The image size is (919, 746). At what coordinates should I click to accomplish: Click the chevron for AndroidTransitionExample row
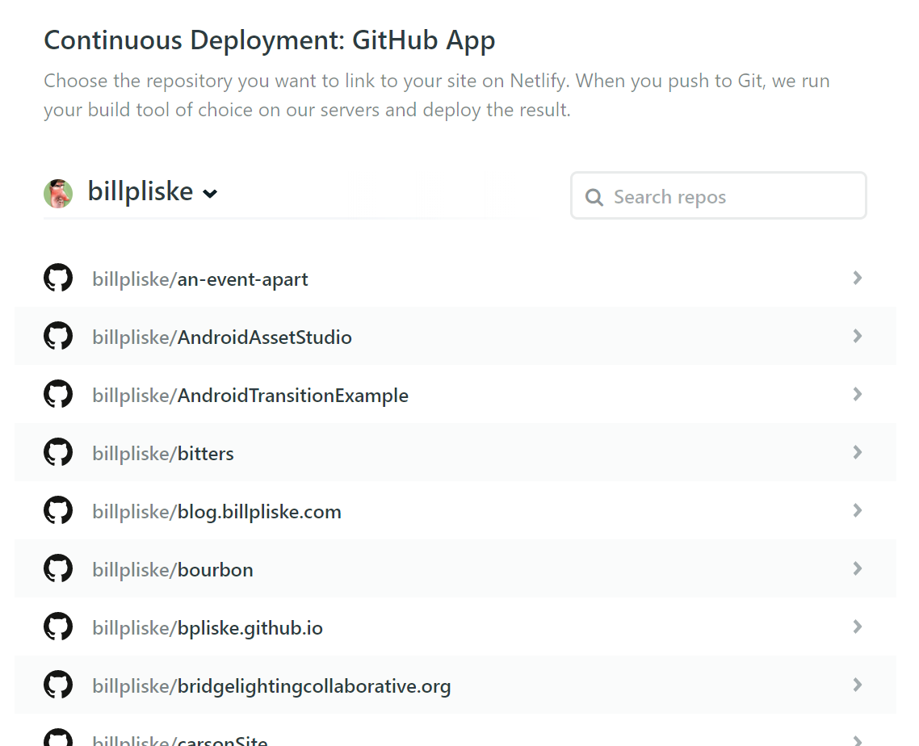pos(858,394)
